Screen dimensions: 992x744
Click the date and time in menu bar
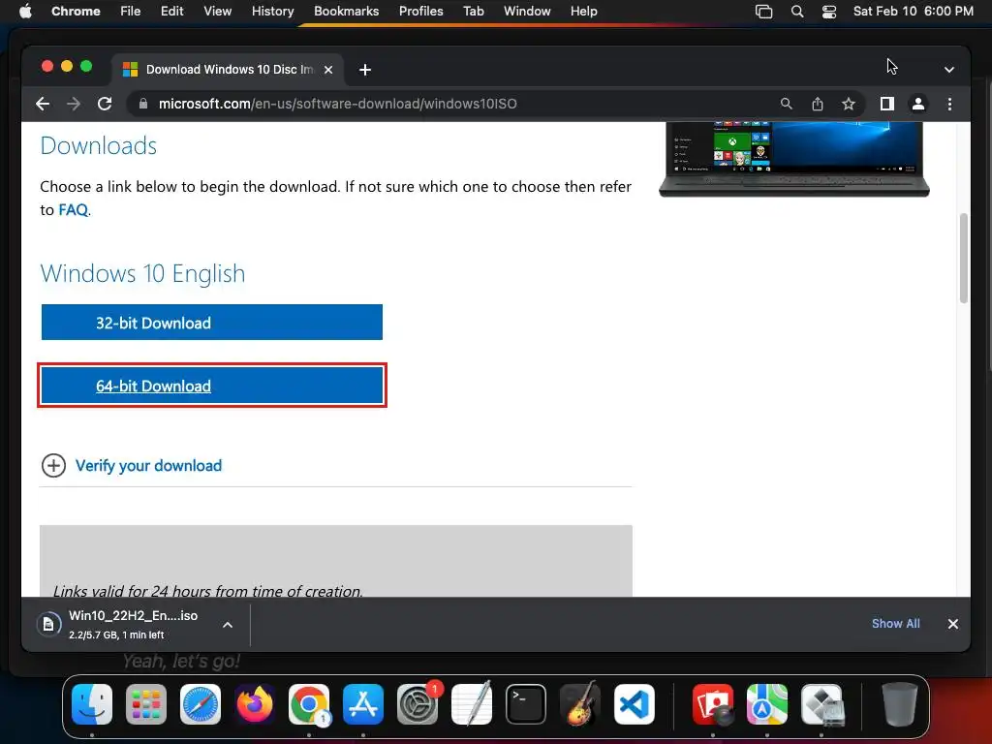tap(913, 12)
